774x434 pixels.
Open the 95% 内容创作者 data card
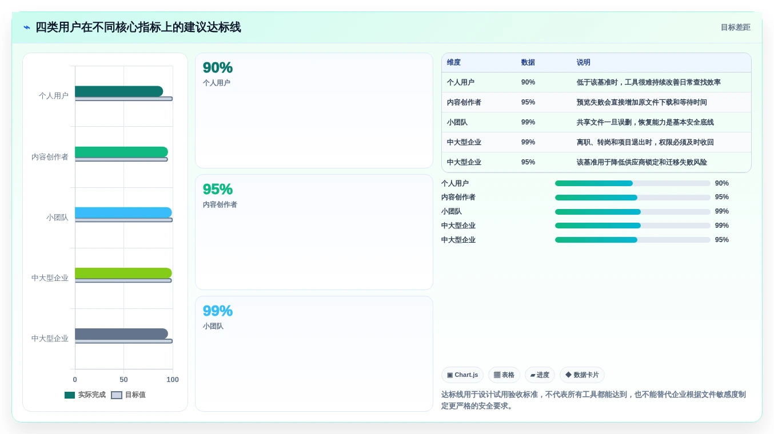(314, 232)
